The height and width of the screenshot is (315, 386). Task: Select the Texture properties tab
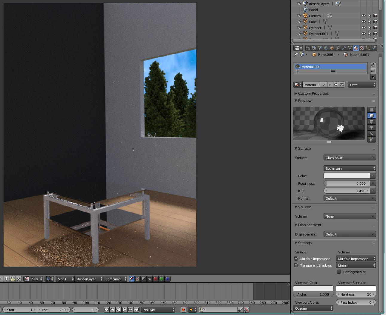[362, 48]
